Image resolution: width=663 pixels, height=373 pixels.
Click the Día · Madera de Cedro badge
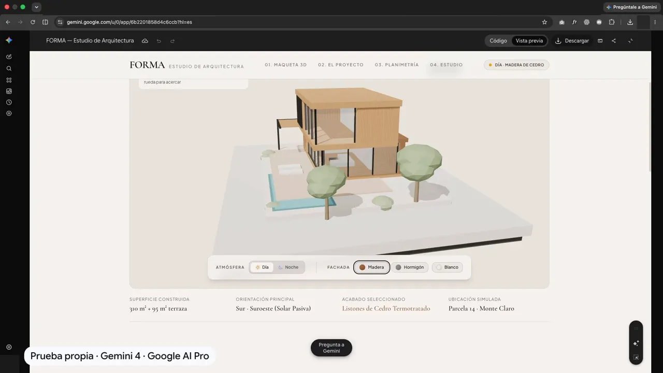tap(516, 65)
